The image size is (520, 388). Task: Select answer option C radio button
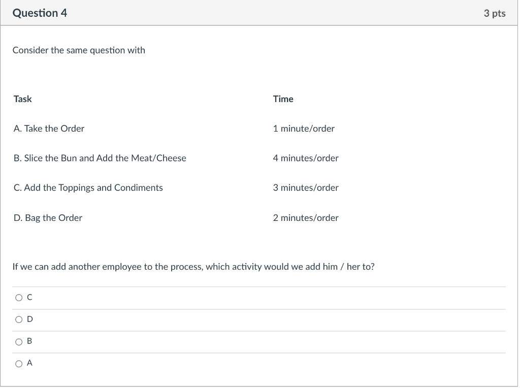19,298
